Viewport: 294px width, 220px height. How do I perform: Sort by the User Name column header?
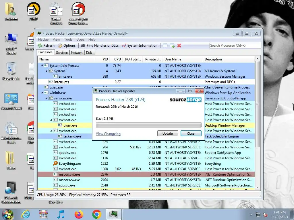point(183,59)
